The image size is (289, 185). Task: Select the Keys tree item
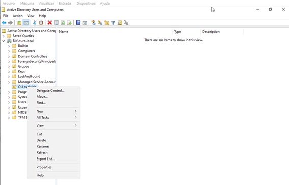[x=21, y=71]
